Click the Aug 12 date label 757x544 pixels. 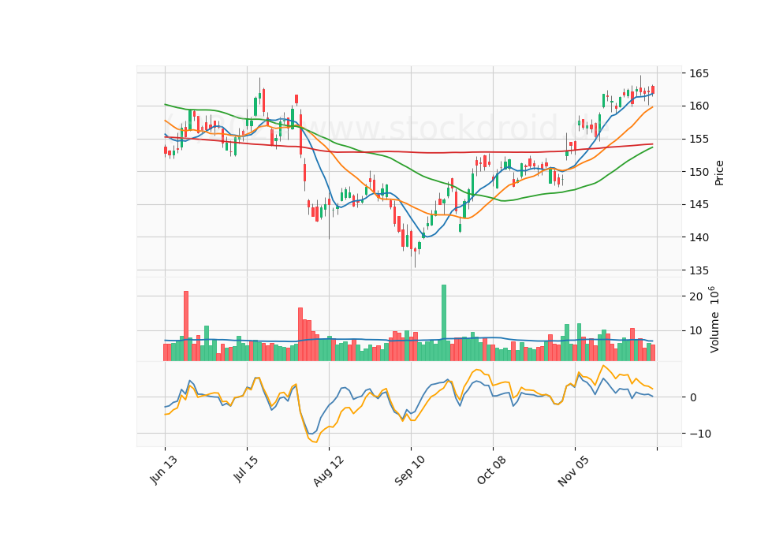329,470
